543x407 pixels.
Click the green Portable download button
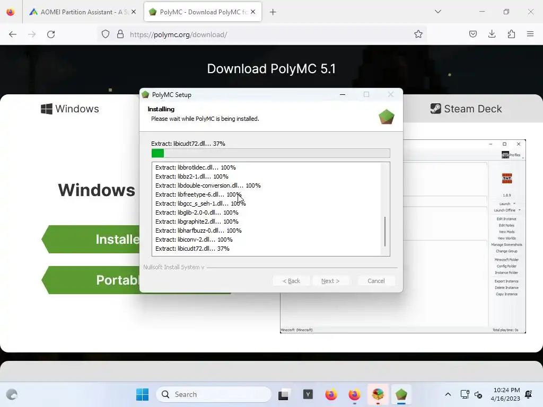pyautogui.click(x=91, y=280)
